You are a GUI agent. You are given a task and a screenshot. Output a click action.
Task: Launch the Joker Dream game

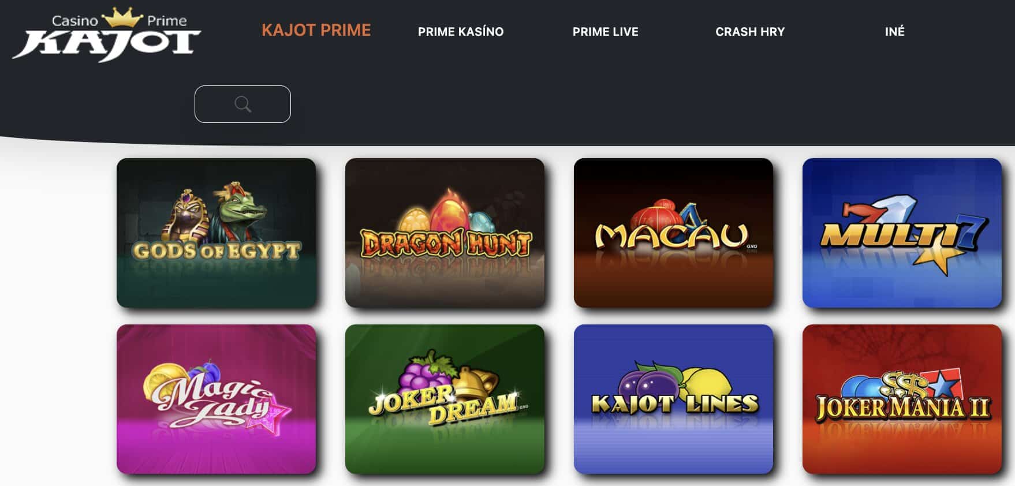(x=445, y=399)
